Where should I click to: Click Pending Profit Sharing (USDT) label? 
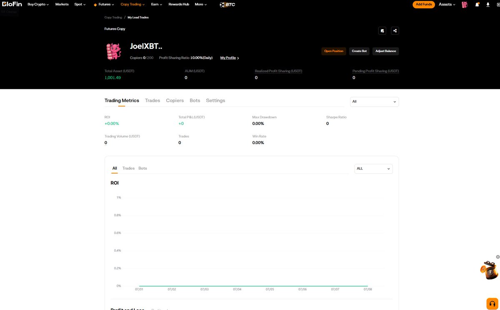click(x=375, y=71)
